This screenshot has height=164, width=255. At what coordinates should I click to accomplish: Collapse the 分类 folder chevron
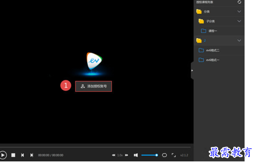click(x=239, y=12)
